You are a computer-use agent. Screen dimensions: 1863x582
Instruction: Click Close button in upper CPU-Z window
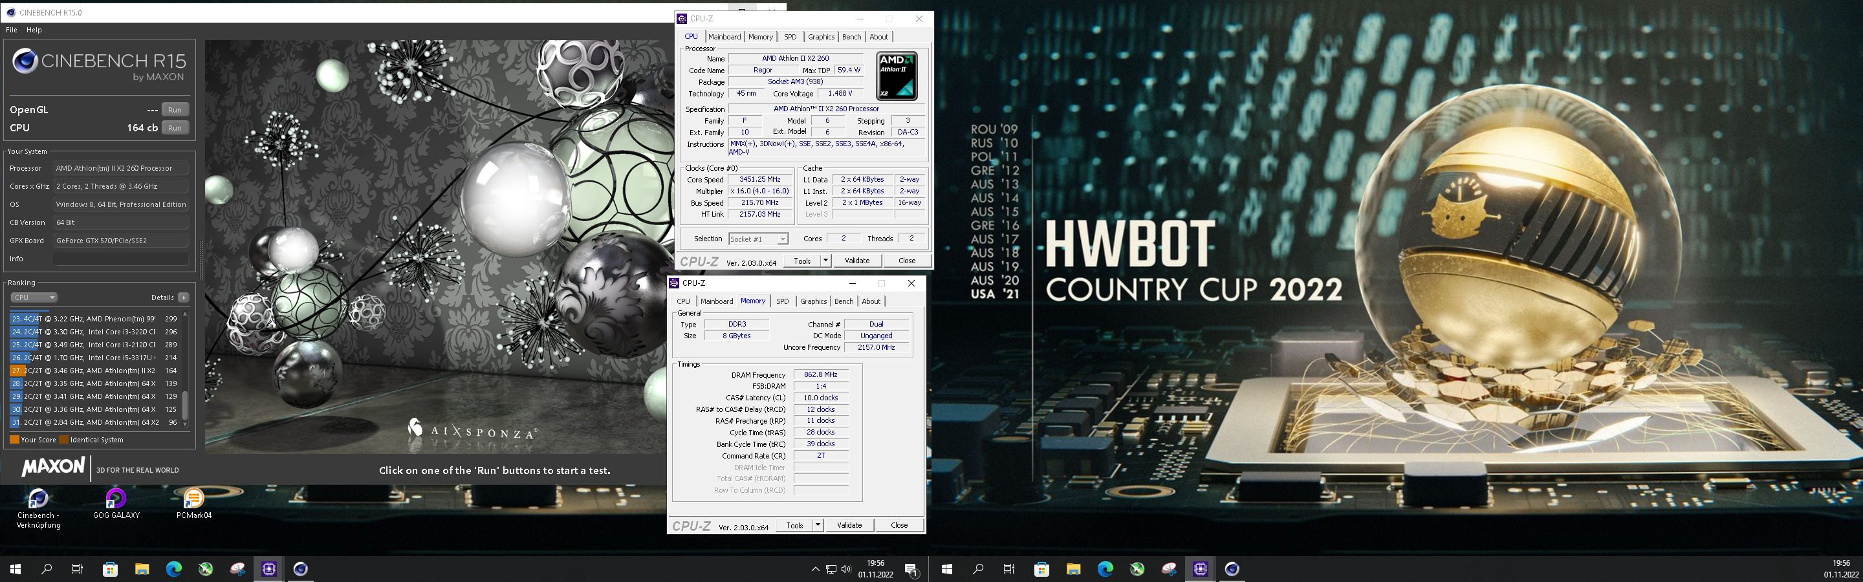[x=907, y=261]
